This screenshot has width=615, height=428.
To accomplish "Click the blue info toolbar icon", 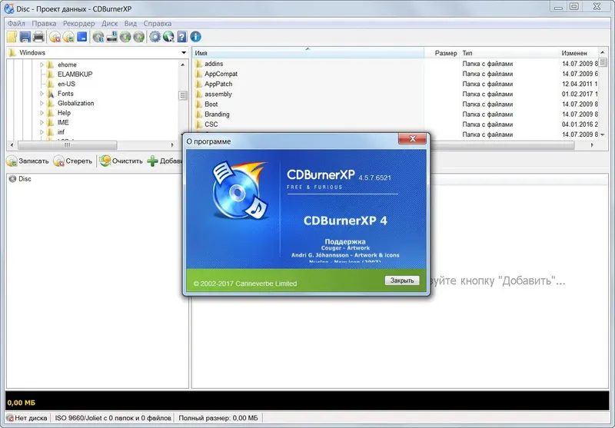I will pos(196,37).
